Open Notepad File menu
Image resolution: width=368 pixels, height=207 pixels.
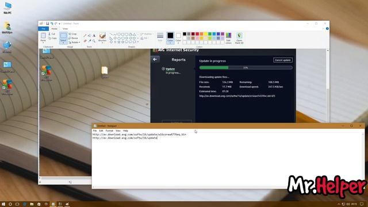[x=95, y=131]
